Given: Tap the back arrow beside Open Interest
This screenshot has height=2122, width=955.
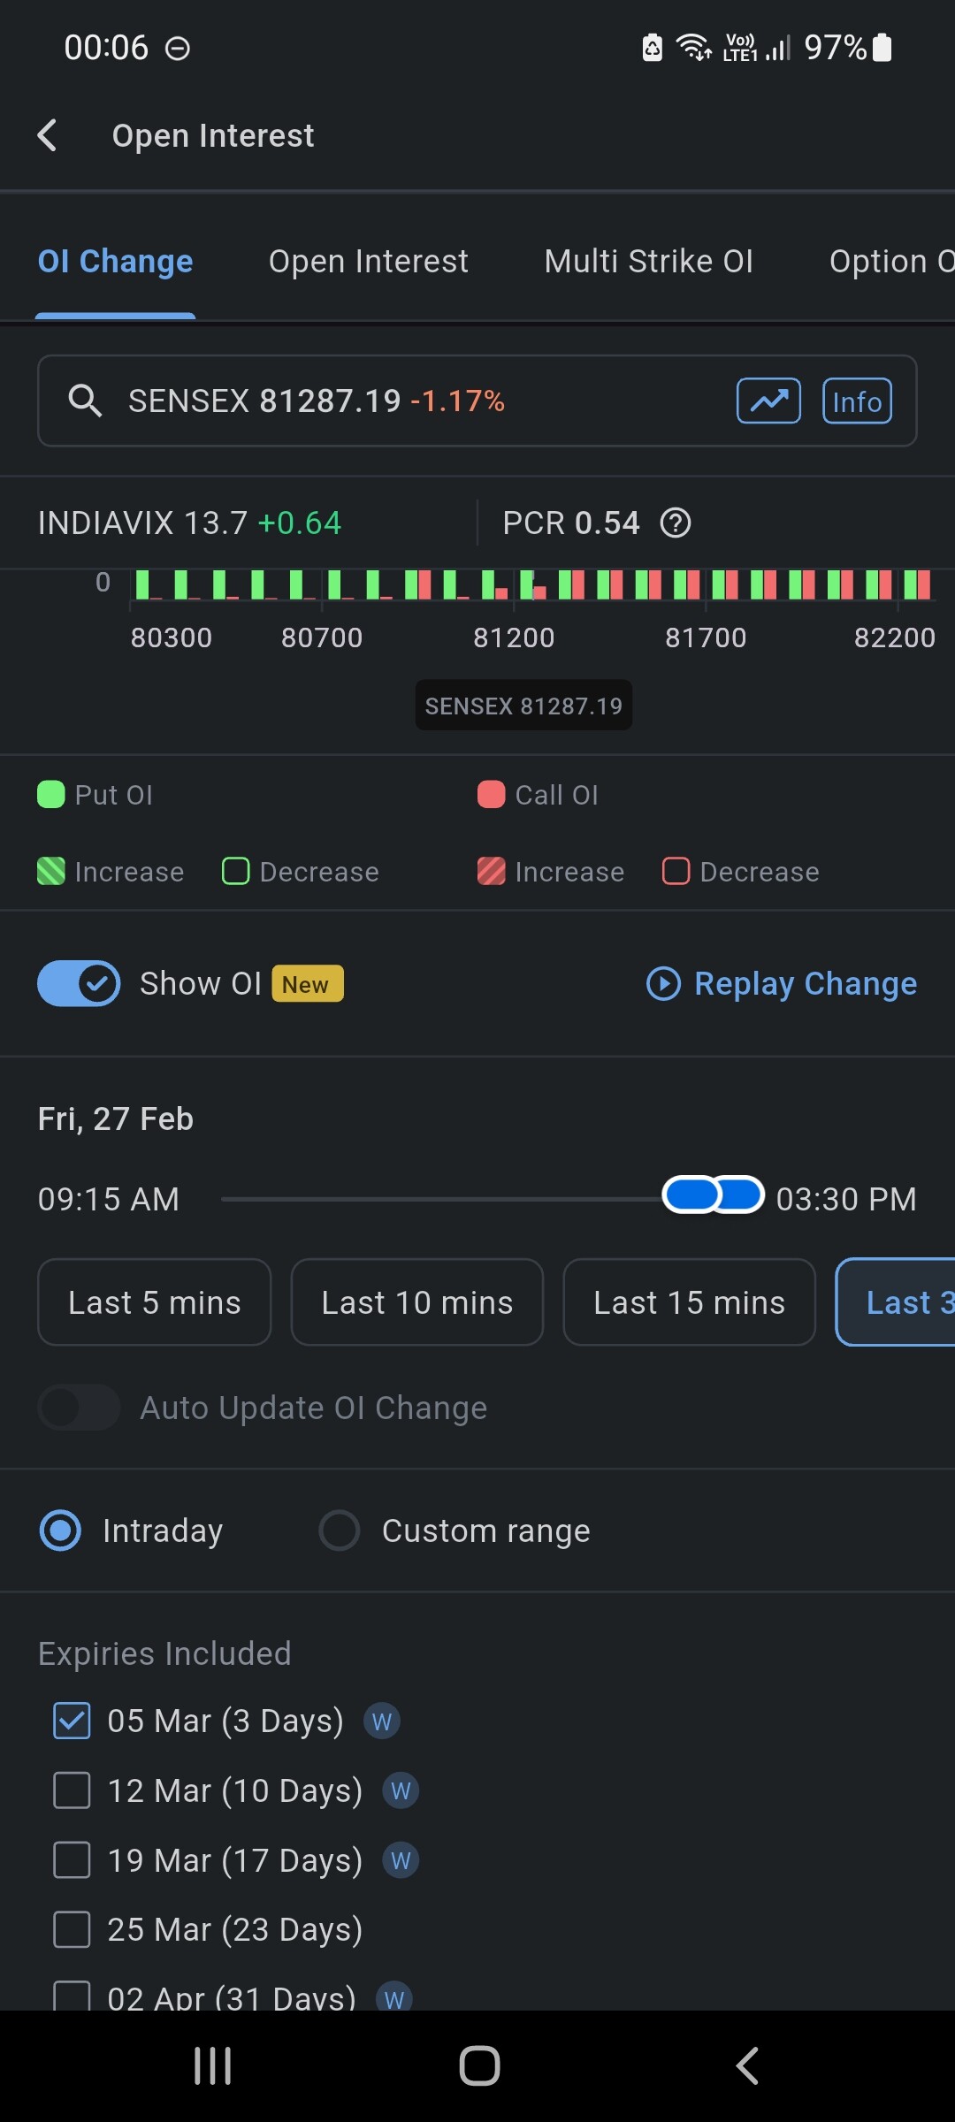Looking at the screenshot, I should click(x=48, y=135).
